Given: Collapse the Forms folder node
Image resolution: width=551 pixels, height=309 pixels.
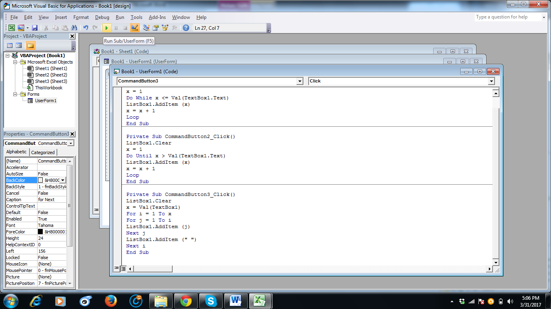Looking at the screenshot, I should [x=15, y=94].
